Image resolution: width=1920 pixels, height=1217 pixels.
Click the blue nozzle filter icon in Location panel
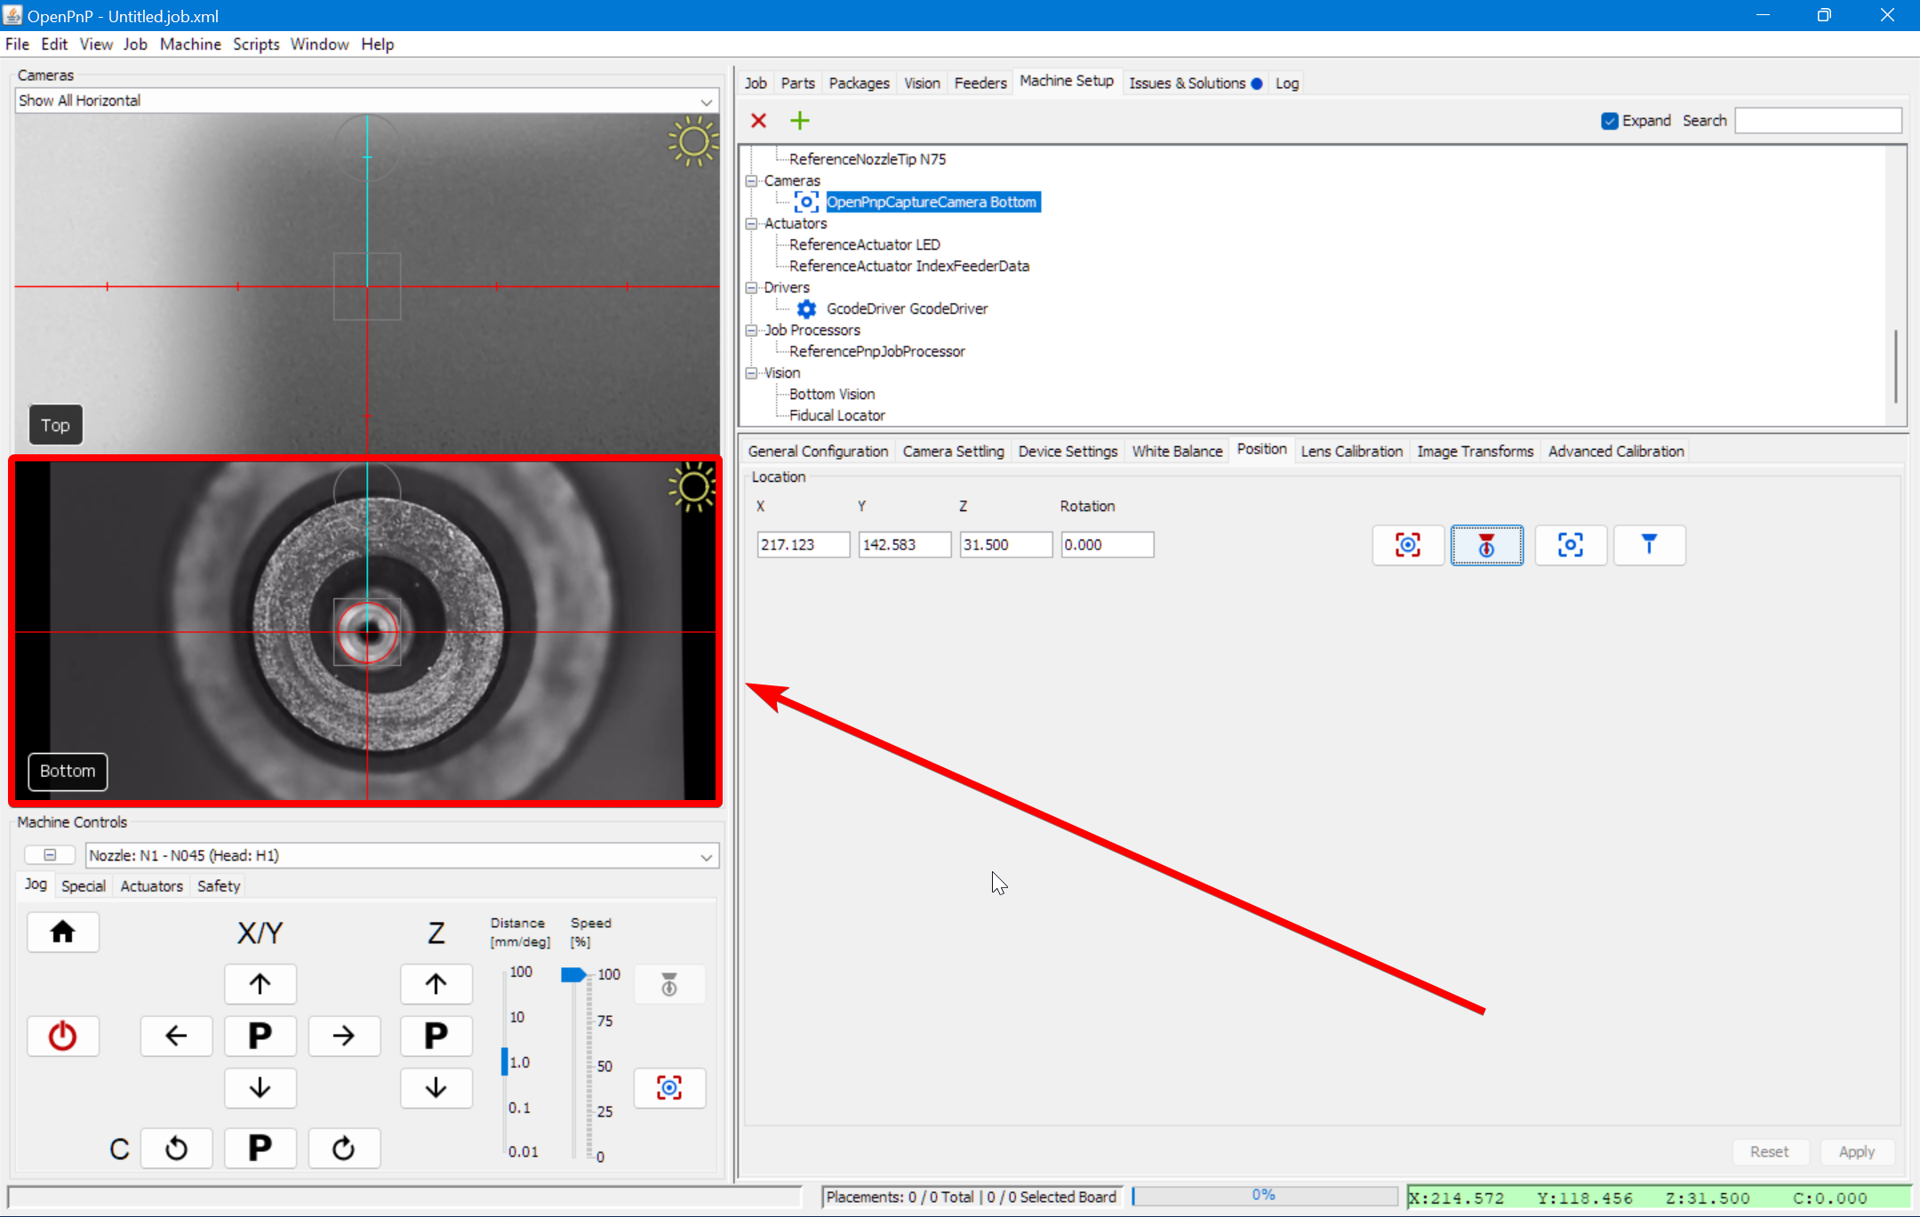point(1649,545)
